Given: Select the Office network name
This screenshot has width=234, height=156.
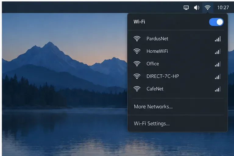Looking at the screenshot, I should click(x=153, y=64).
